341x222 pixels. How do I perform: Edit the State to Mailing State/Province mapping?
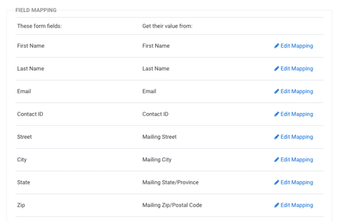tap(296, 182)
